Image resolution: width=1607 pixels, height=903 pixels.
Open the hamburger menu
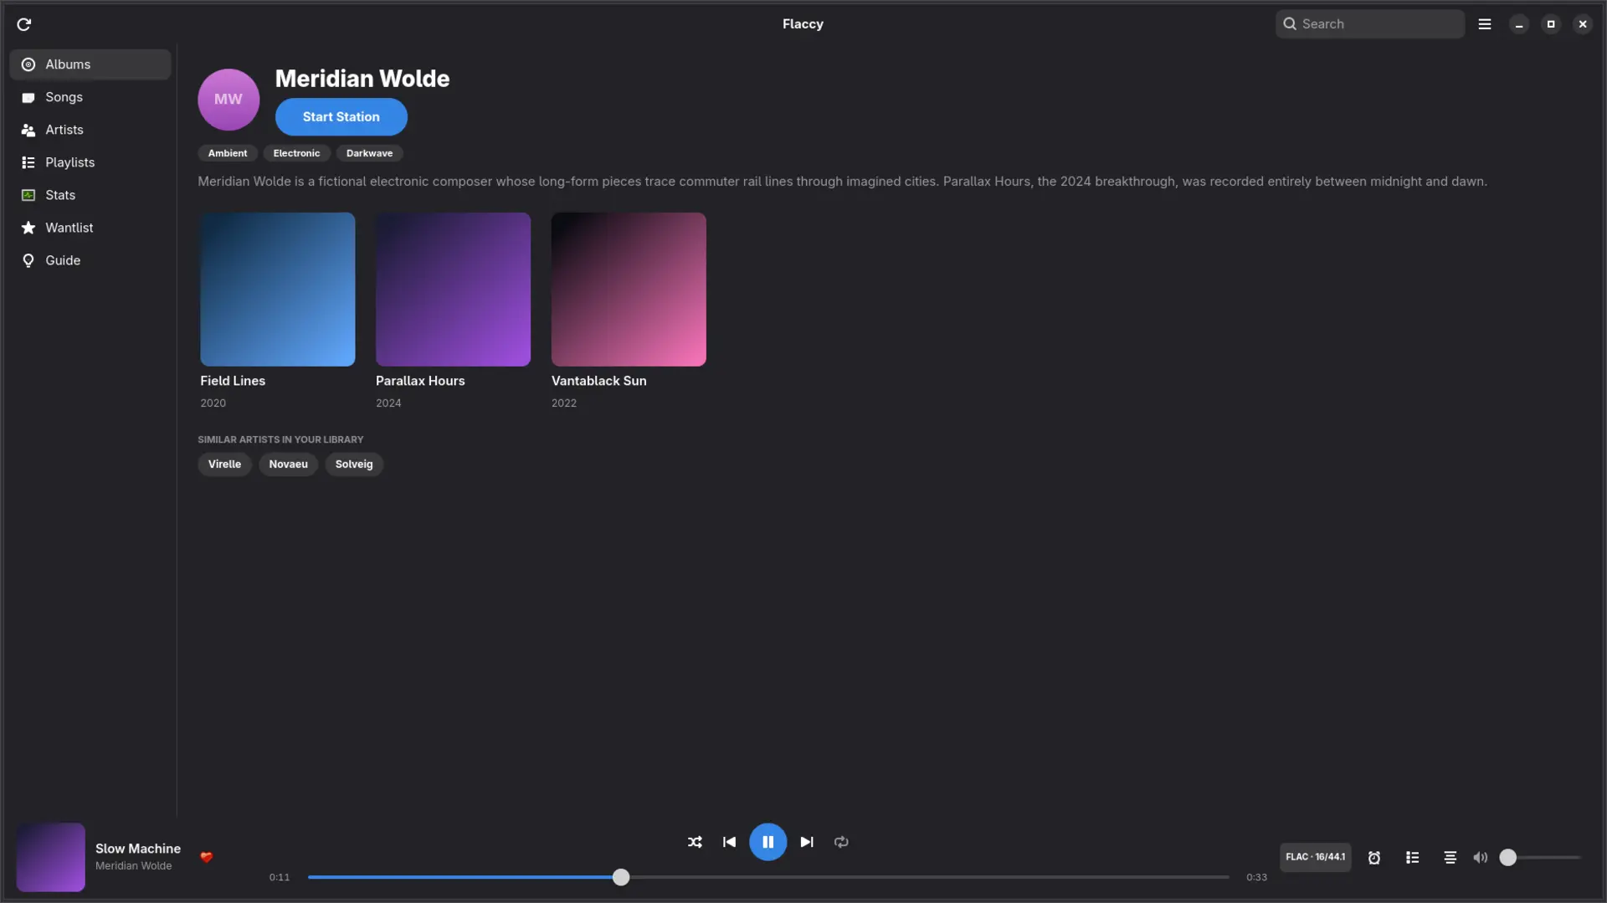tap(1485, 24)
